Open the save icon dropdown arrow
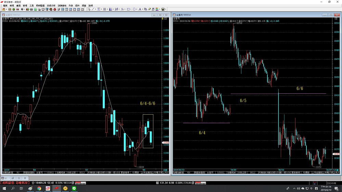 pyautogui.click(x=166, y=9)
